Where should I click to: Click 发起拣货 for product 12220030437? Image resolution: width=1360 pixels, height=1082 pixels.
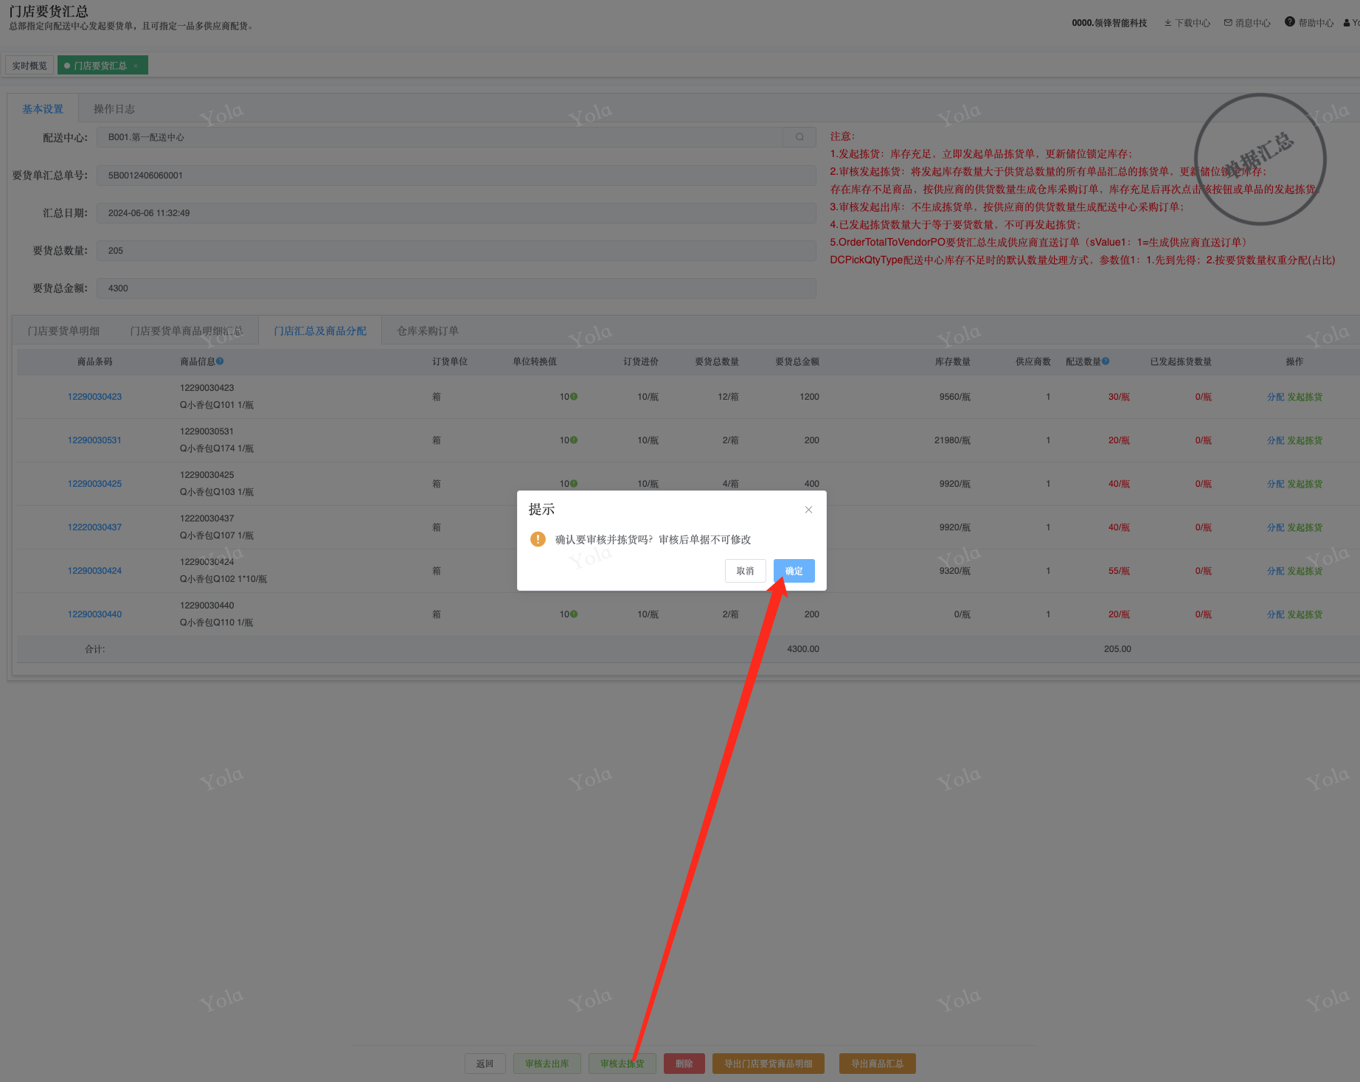(x=1305, y=527)
